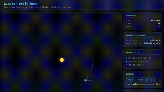Select the yellow Sun body
The height and width of the screenshot is (92, 164).
point(62,60)
